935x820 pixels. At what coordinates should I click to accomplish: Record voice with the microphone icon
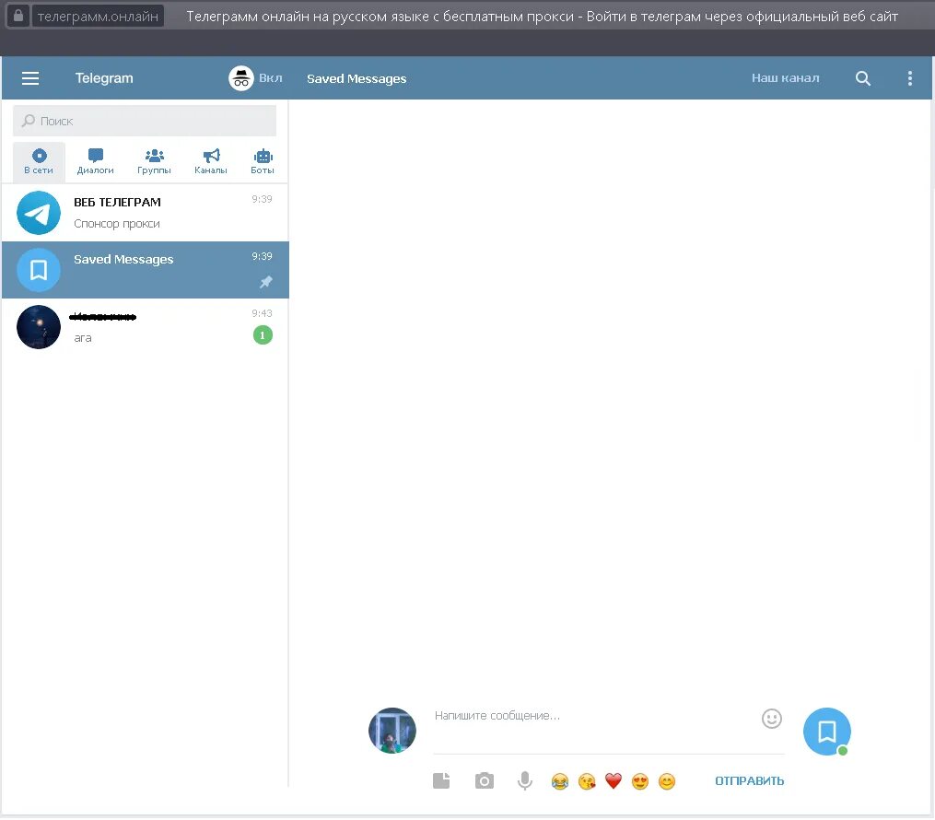(525, 780)
